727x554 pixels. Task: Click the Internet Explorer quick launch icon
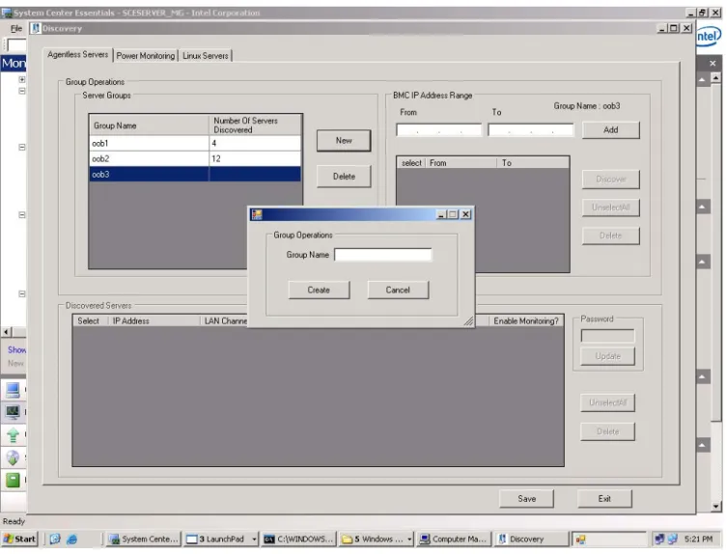[71, 540]
